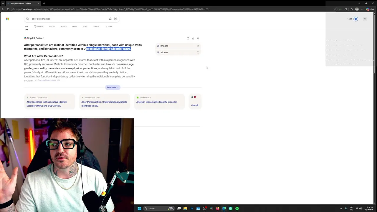Open Alter Personalities: Understanding Multiple Identities link
377x212 pixels.
(x=104, y=104)
